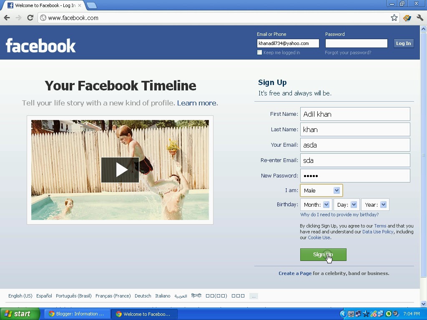Select Español language

44,296
